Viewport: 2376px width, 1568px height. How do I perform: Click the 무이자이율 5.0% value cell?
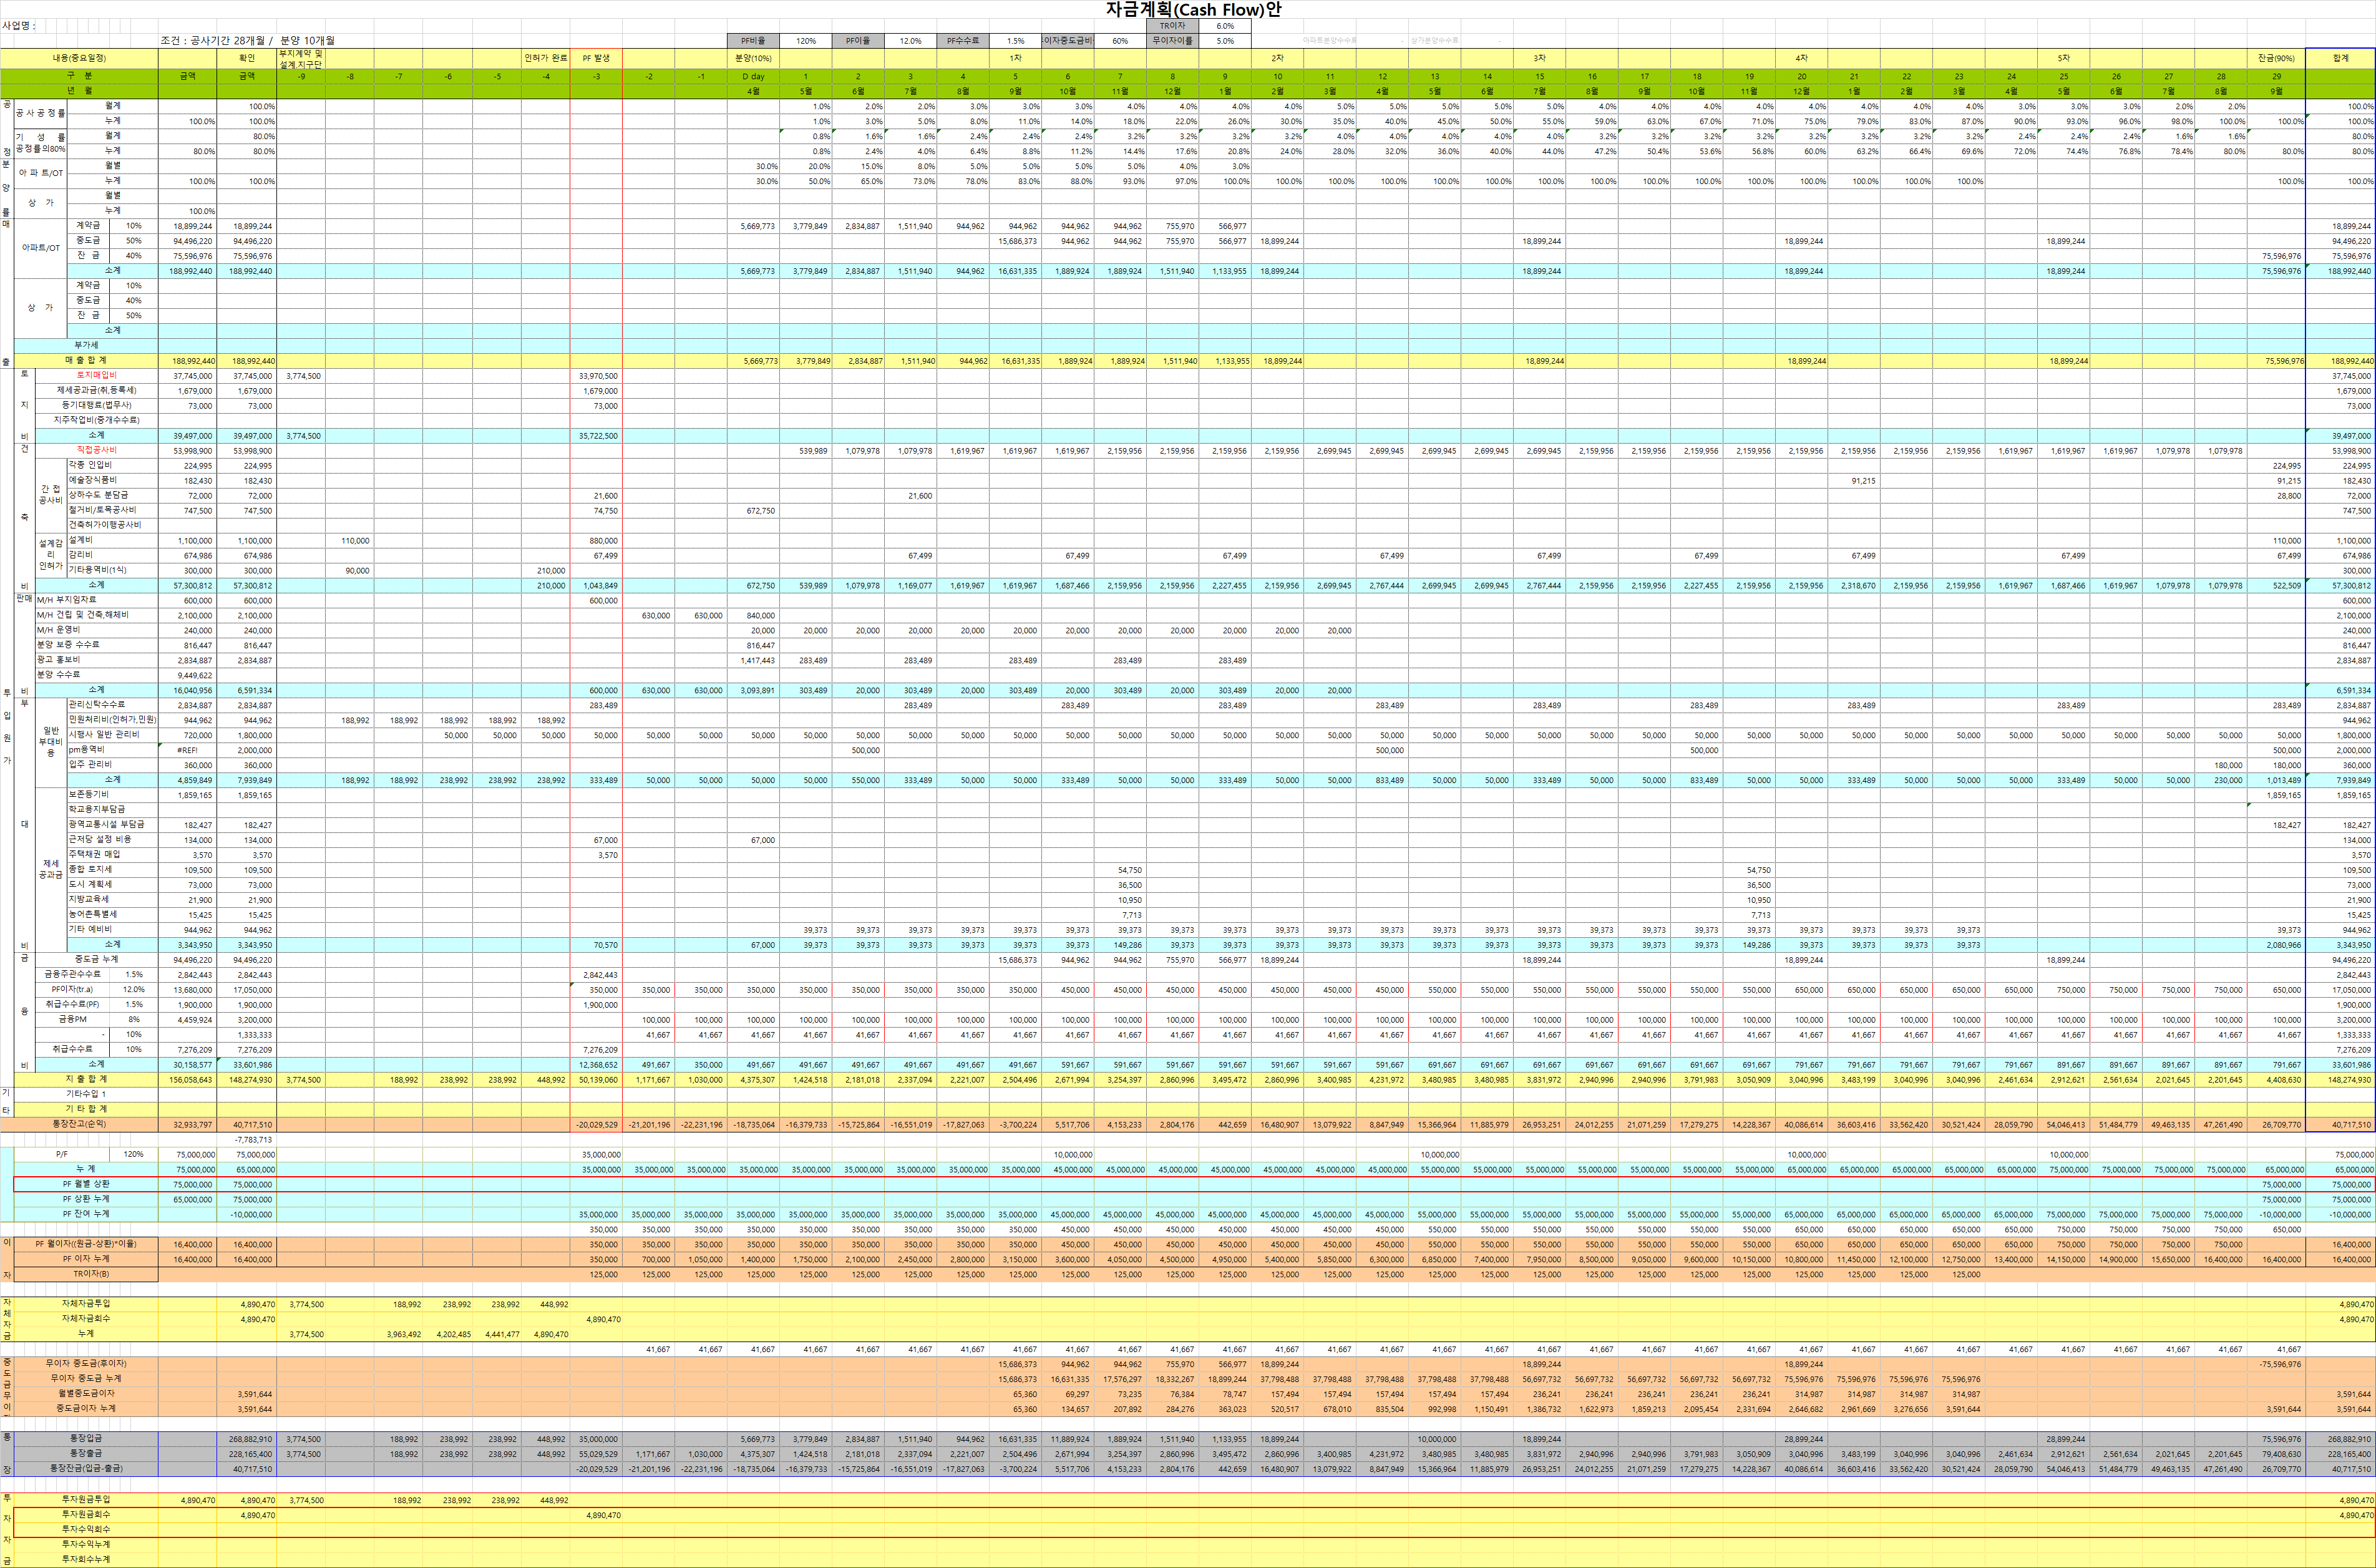click(x=1225, y=41)
